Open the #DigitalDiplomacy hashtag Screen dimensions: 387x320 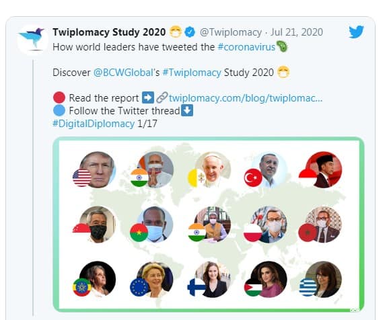(94, 124)
